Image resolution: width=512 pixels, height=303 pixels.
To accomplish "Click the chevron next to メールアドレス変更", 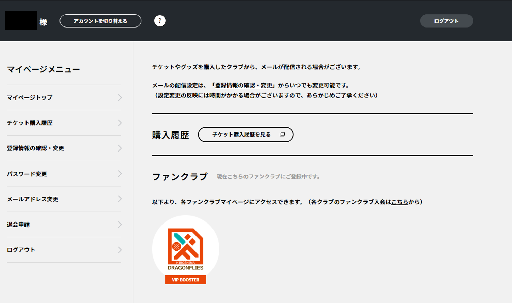I will [120, 199].
